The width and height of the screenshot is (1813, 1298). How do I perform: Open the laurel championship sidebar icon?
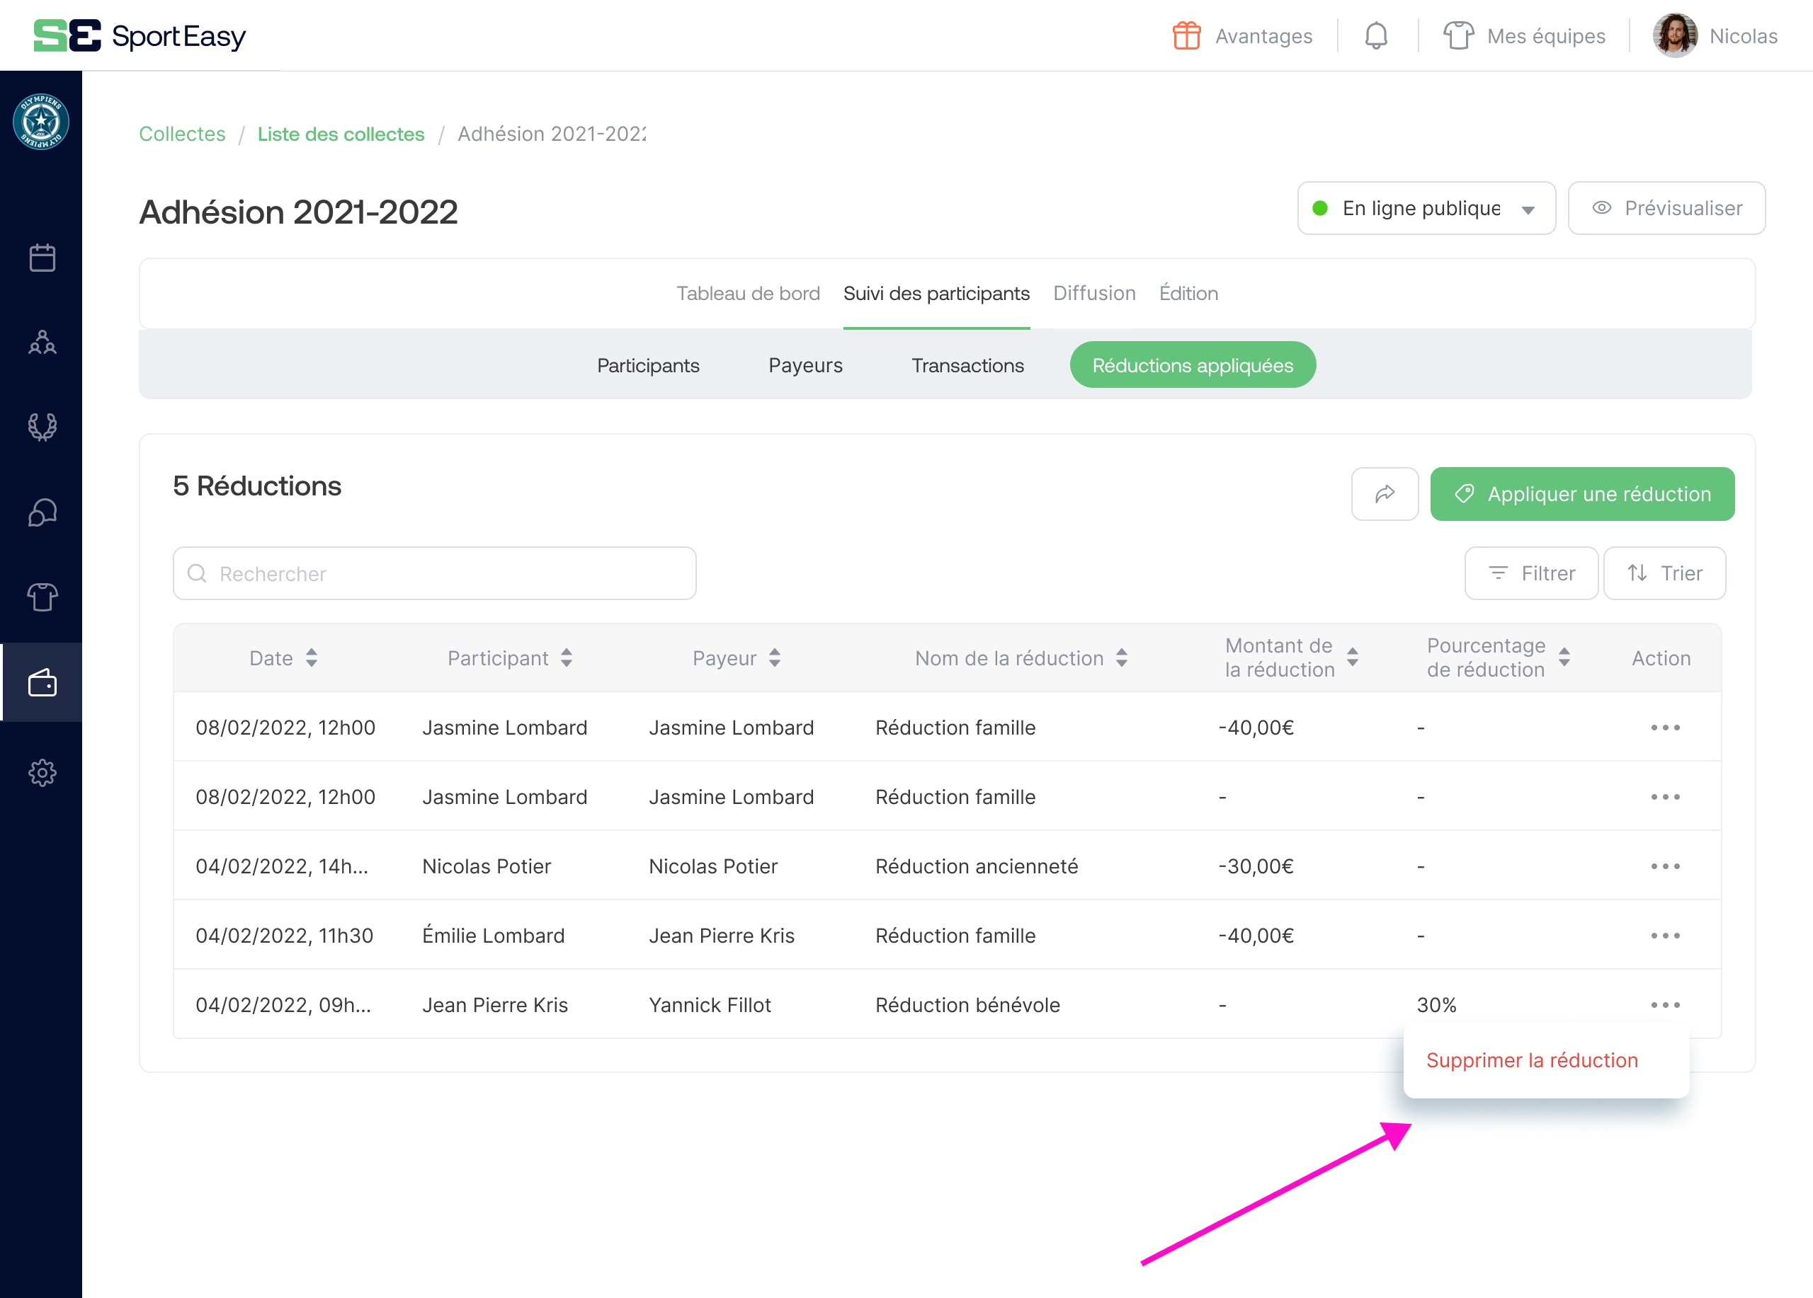(42, 427)
